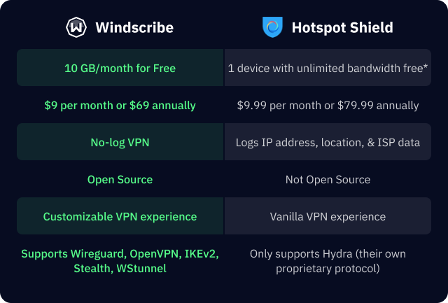Click the $69 annually price
Image resolution: width=448 pixels, height=303 pixels.
coord(162,106)
